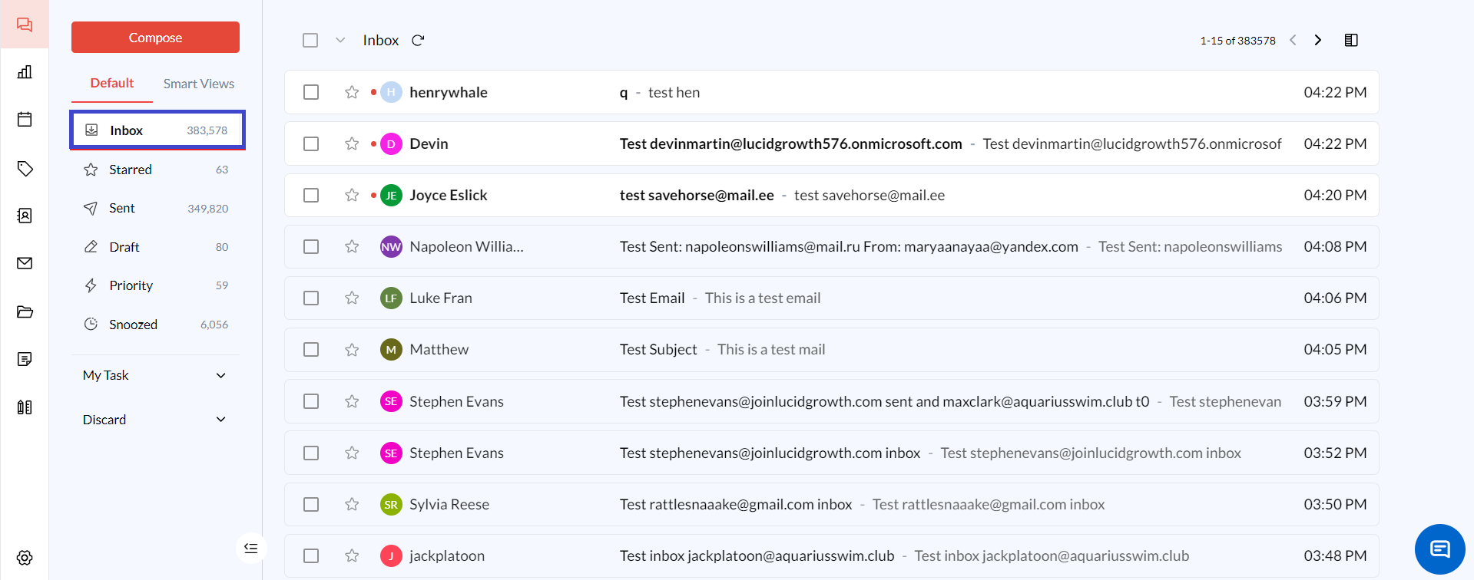This screenshot has width=1474, height=580.
Task: Tick the checkbox for Luke Fran's email
Action: pos(311,298)
